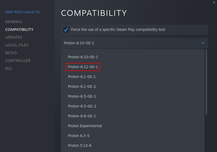217x152 pixels.
Task: Pick Proton-6.8-GE-1 from the list
Action: pos(82,116)
